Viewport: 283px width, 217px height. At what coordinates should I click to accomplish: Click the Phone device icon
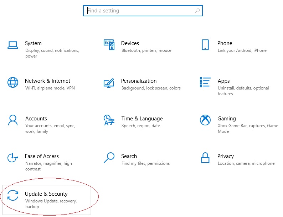pos(205,45)
